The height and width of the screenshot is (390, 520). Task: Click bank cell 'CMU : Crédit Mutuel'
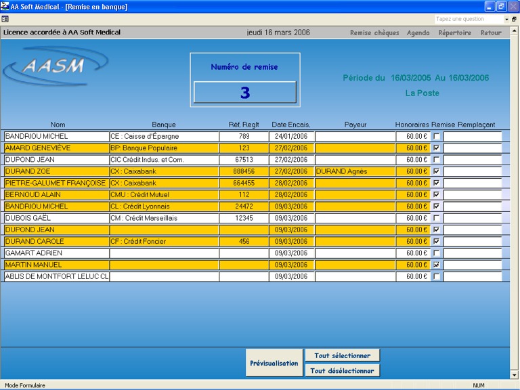[x=164, y=194]
